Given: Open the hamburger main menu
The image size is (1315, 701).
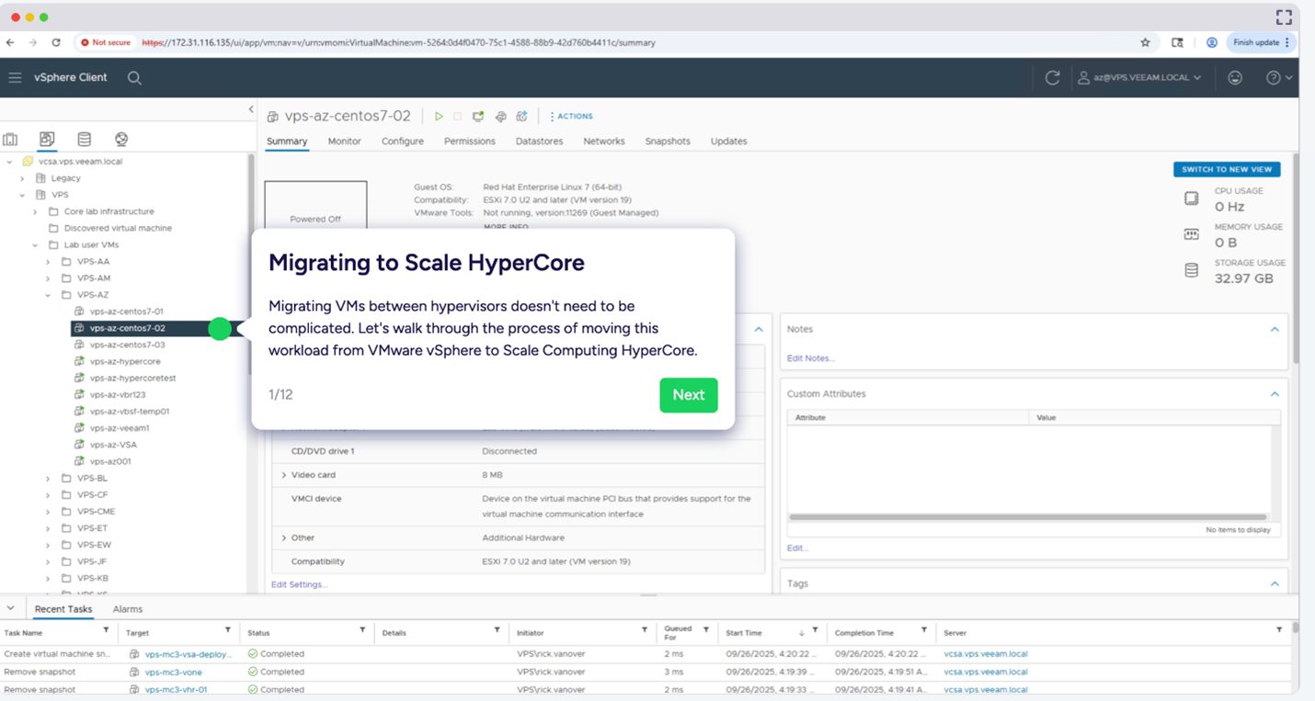Looking at the screenshot, I should pyautogui.click(x=15, y=78).
